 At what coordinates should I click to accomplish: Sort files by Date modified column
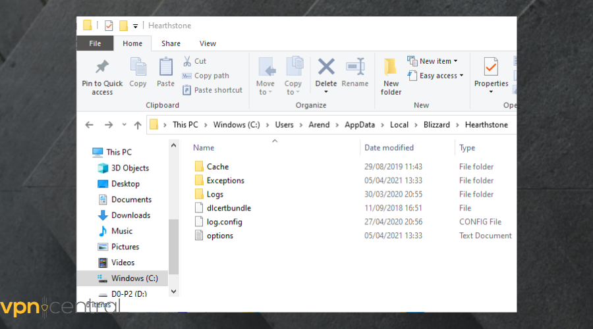click(x=389, y=147)
